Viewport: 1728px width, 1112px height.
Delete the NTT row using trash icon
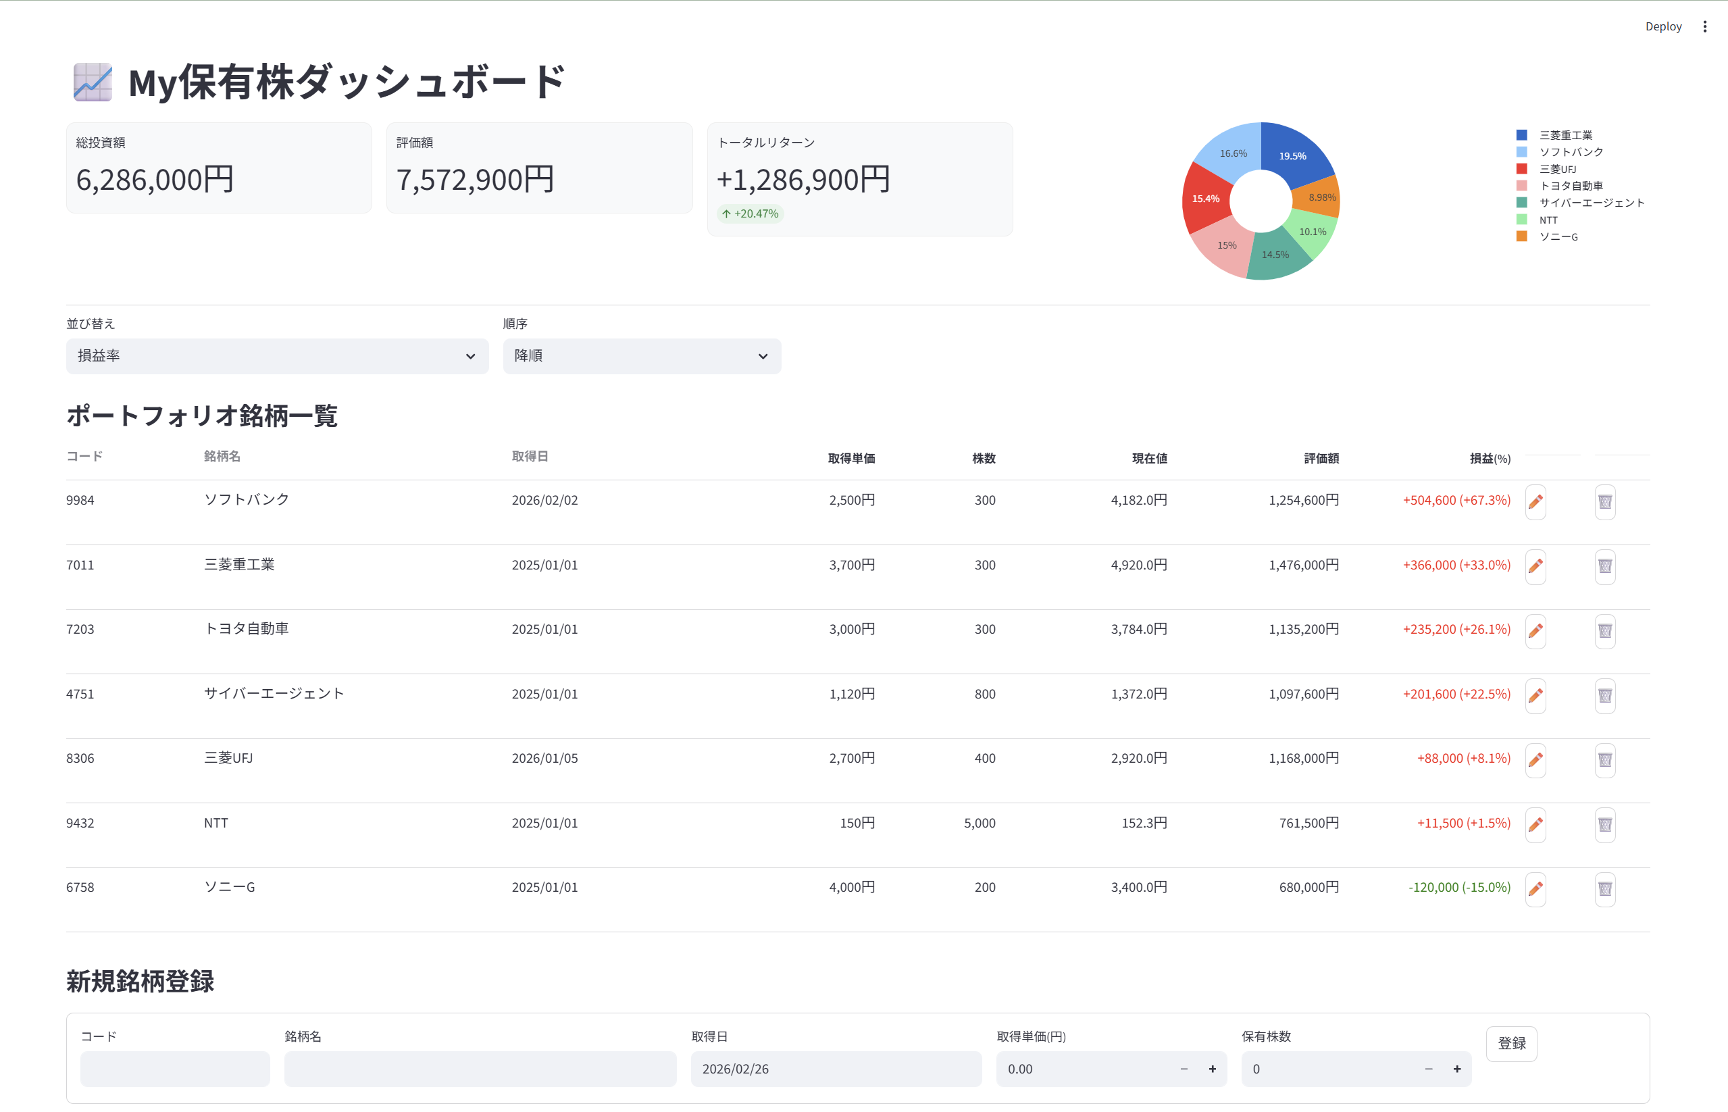pos(1604,825)
